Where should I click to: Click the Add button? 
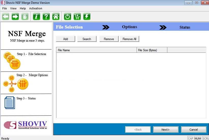(66, 39)
